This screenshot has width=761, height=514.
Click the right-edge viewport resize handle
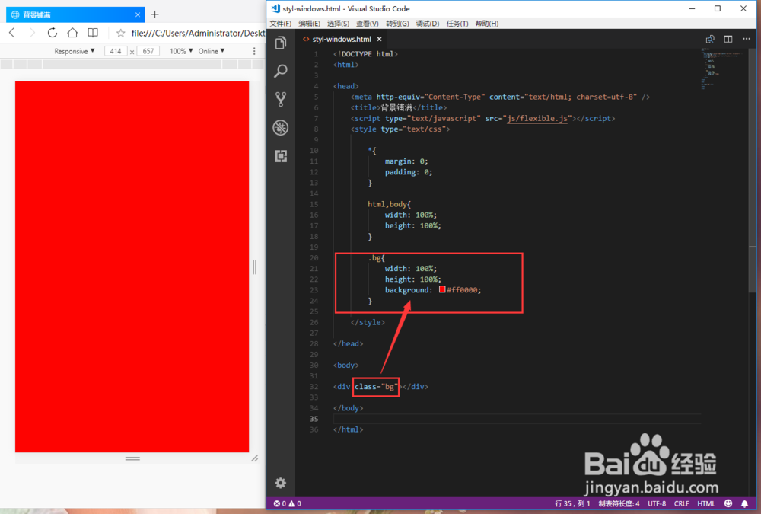click(254, 267)
